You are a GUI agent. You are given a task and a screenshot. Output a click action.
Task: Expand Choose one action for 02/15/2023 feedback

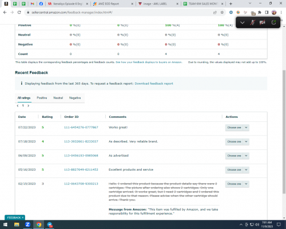pyautogui.click(x=237, y=184)
